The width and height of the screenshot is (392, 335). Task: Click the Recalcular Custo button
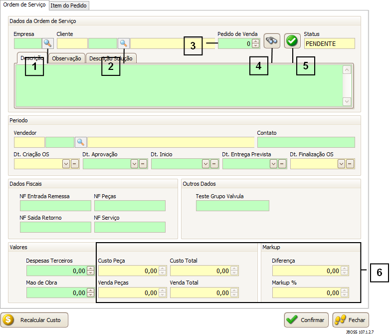[34, 320]
